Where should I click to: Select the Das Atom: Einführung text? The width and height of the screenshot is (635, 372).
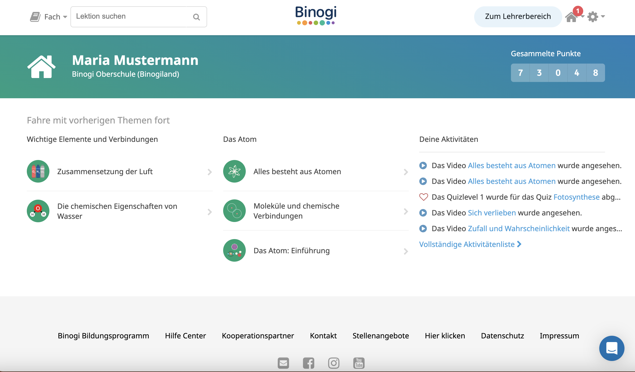291,251
